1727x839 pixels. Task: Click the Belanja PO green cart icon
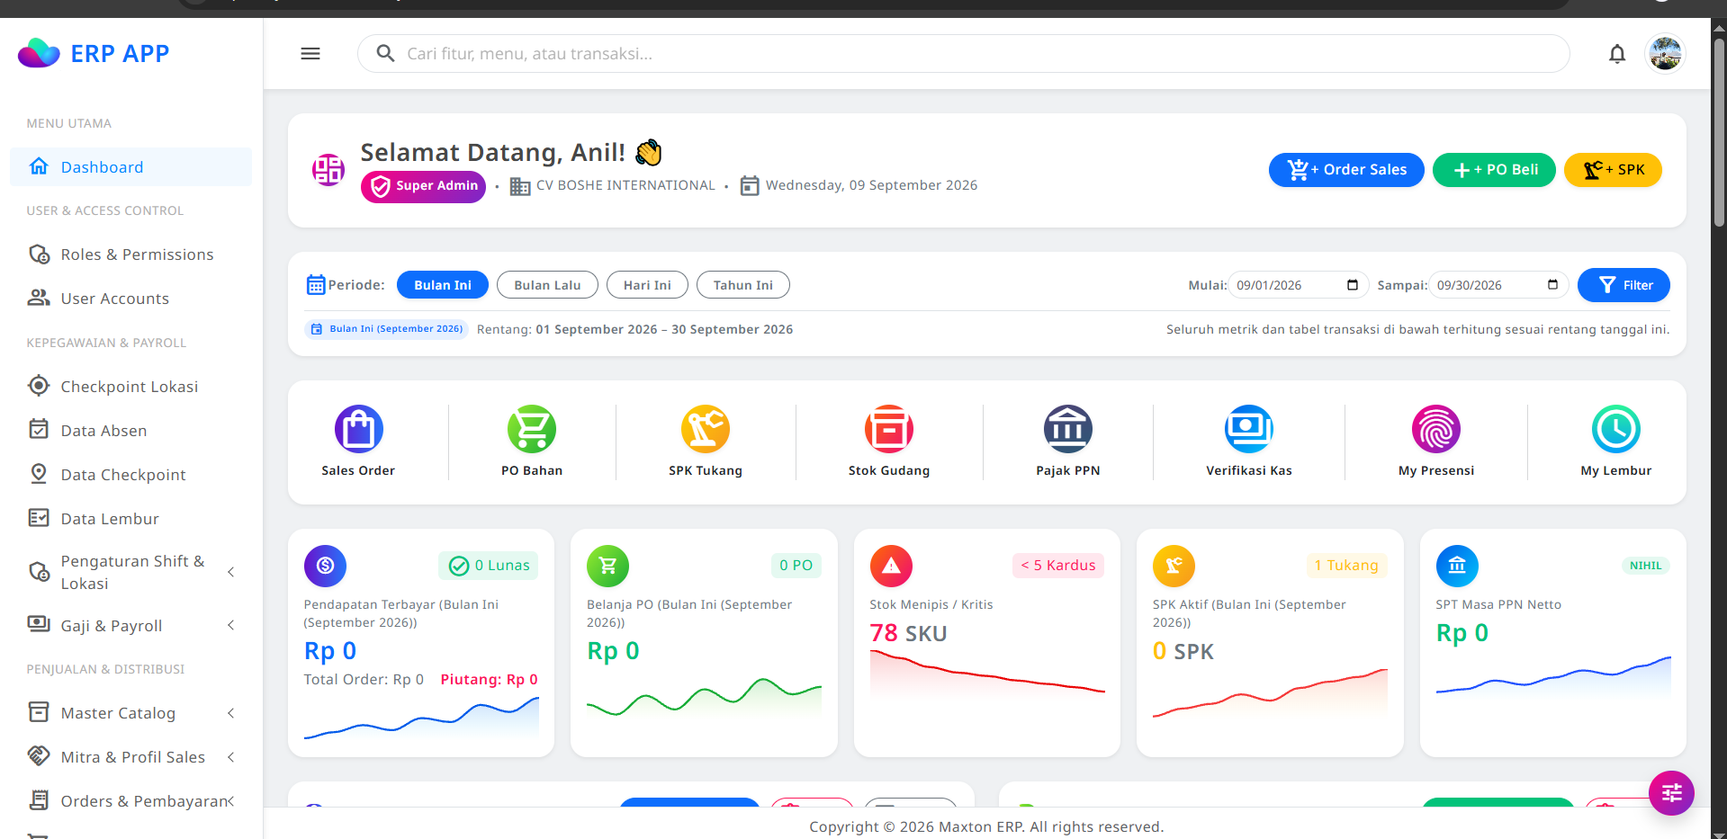click(x=607, y=566)
